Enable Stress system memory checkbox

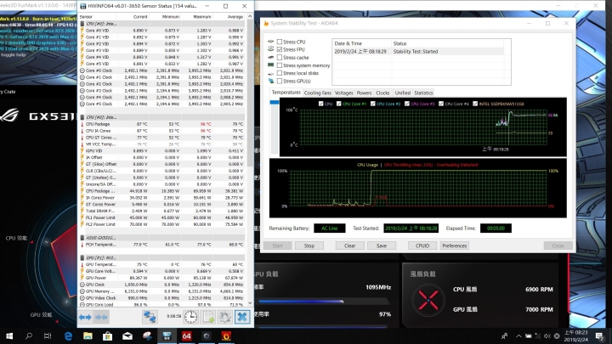[280, 65]
